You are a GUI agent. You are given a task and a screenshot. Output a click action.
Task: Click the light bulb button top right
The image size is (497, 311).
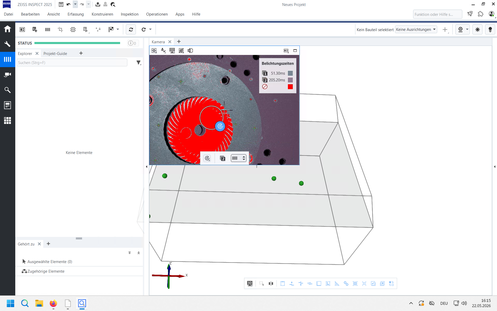tap(490, 30)
